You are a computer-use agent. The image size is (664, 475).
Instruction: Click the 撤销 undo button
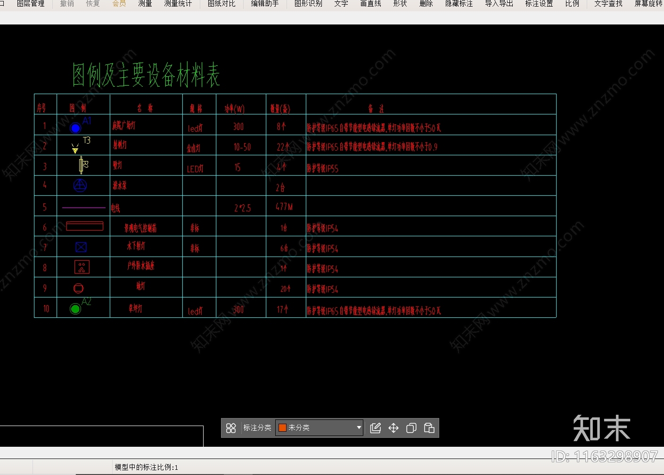click(x=67, y=4)
